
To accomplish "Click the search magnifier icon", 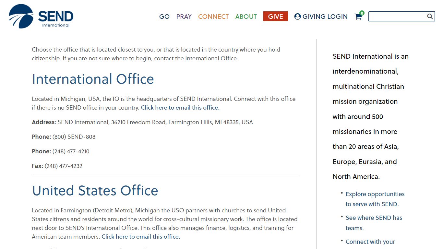I will (x=430, y=16).
